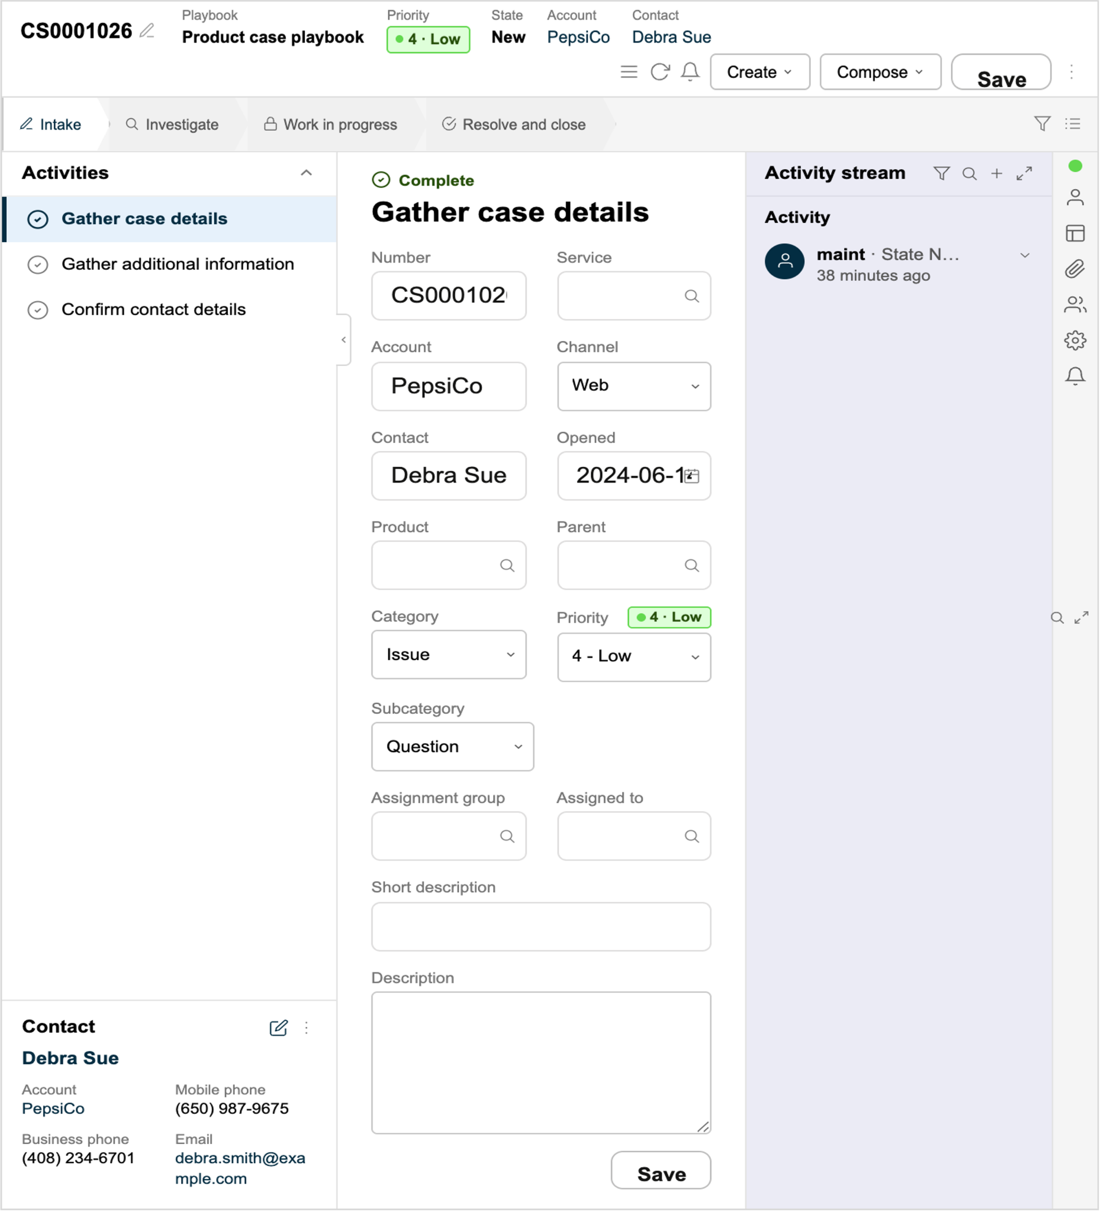Select Gather case details activity

(169, 219)
